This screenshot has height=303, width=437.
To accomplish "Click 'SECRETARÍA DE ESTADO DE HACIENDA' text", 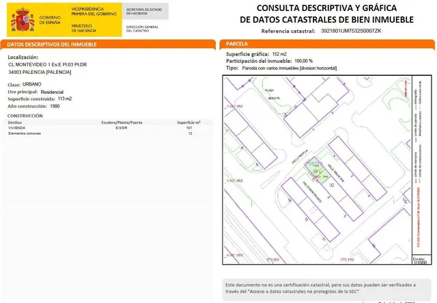I will coord(144,12).
